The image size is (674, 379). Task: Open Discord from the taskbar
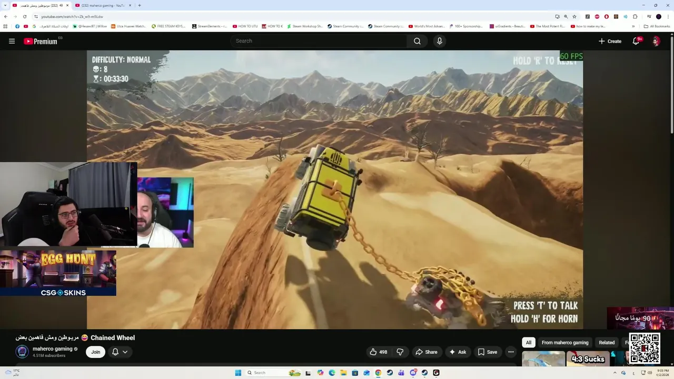coord(413,373)
